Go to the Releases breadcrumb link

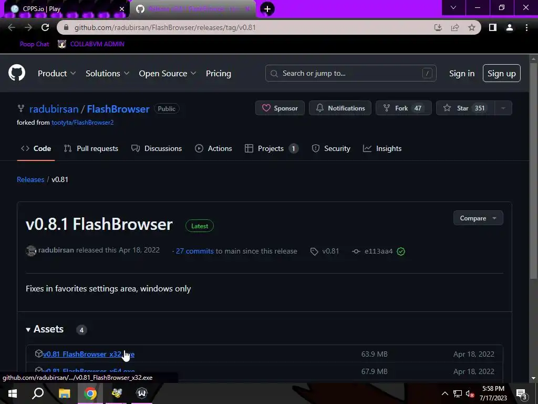click(x=30, y=179)
